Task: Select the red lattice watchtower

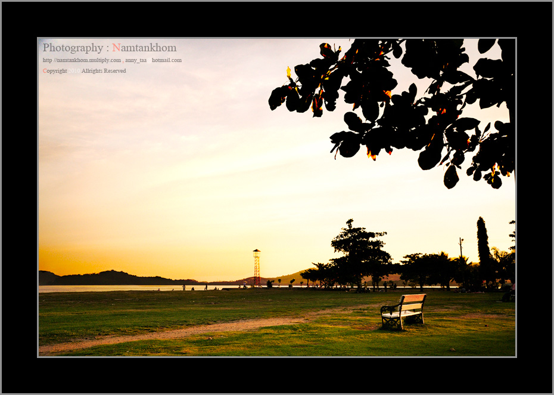Action: (257, 269)
